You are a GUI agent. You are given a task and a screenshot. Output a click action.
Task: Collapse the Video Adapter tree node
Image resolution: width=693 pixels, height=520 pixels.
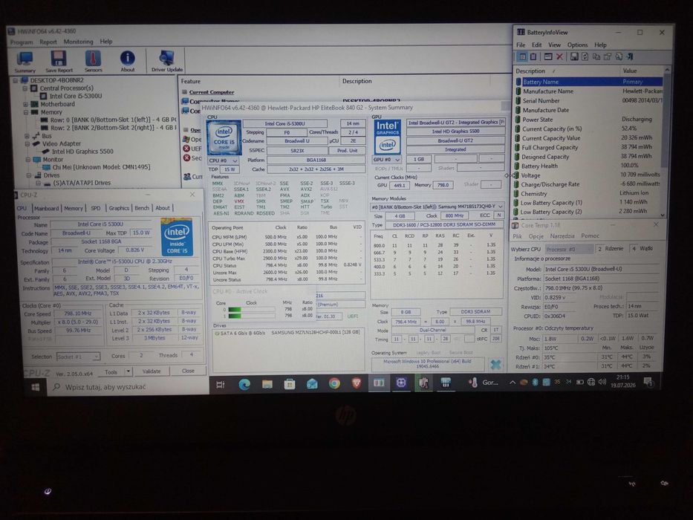[27, 144]
